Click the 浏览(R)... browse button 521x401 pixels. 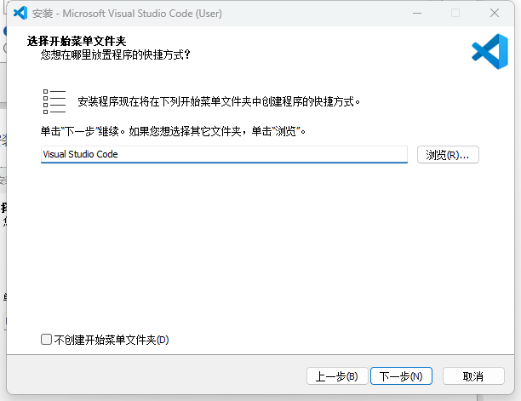pos(448,155)
